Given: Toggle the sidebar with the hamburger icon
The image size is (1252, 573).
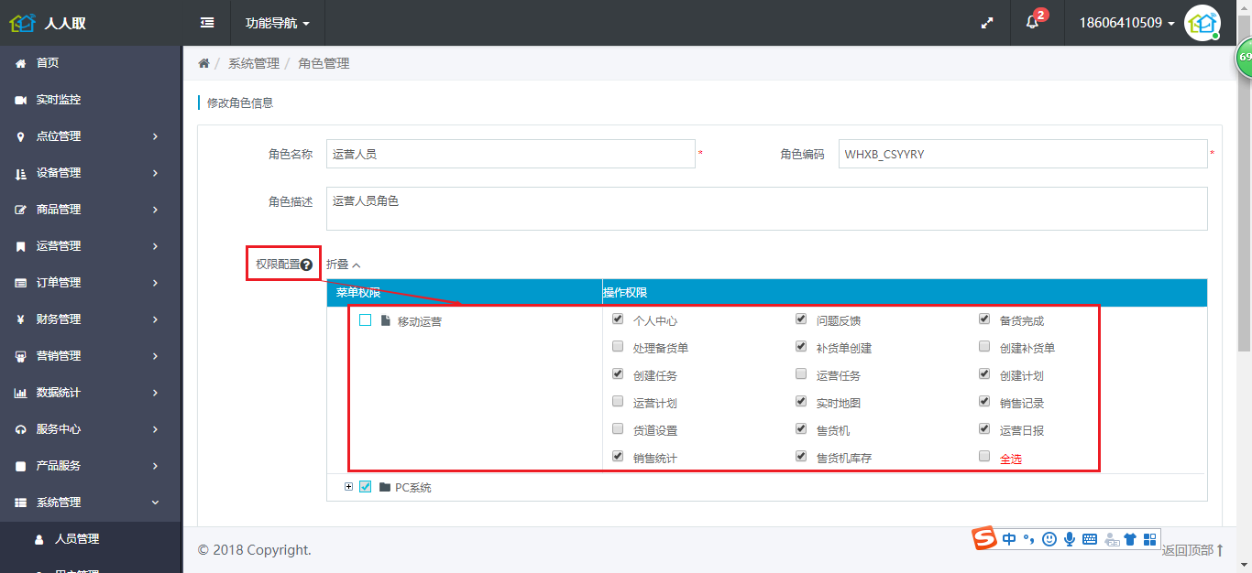Looking at the screenshot, I should pos(207,23).
